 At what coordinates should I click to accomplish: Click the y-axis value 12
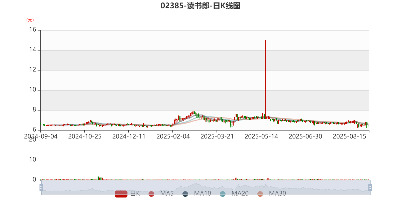click(33, 70)
